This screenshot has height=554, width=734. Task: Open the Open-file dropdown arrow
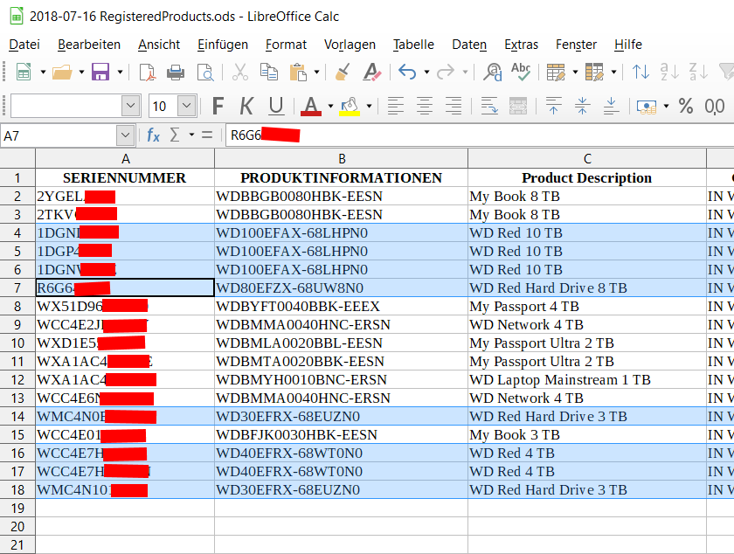click(81, 73)
